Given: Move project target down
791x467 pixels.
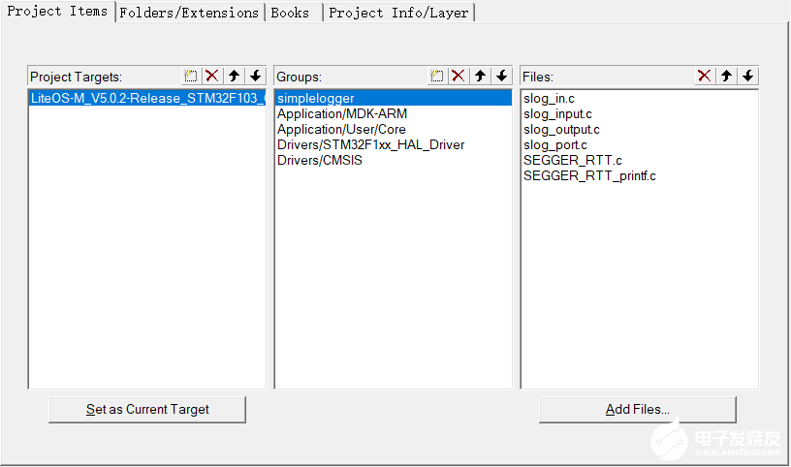Looking at the screenshot, I should pos(256,77).
